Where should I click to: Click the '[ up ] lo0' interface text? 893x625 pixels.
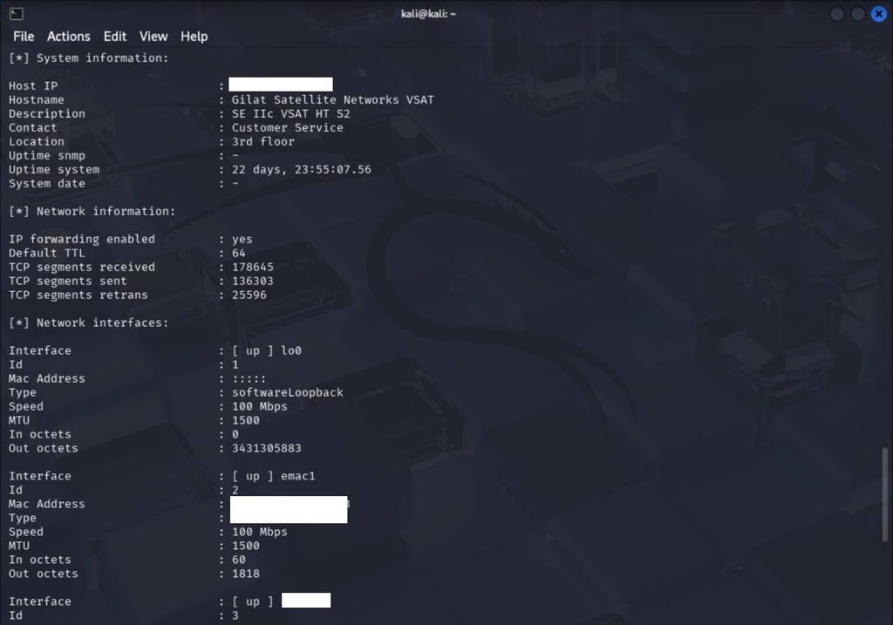tap(267, 350)
